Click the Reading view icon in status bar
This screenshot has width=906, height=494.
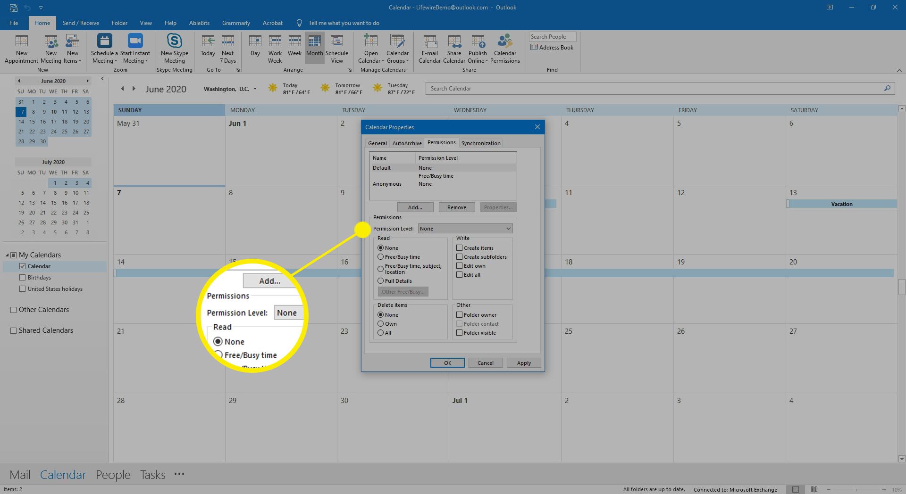(x=814, y=489)
